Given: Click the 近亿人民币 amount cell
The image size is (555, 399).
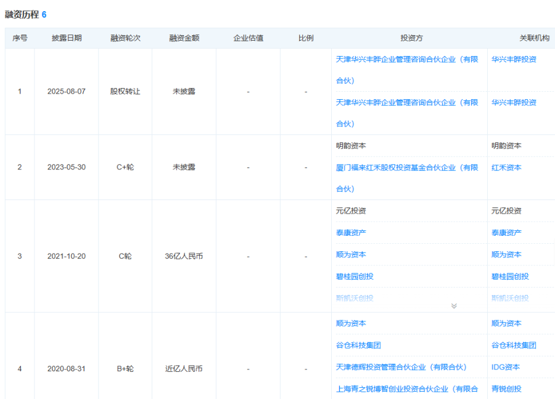Looking at the screenshot, I should (x=184, y=369).
